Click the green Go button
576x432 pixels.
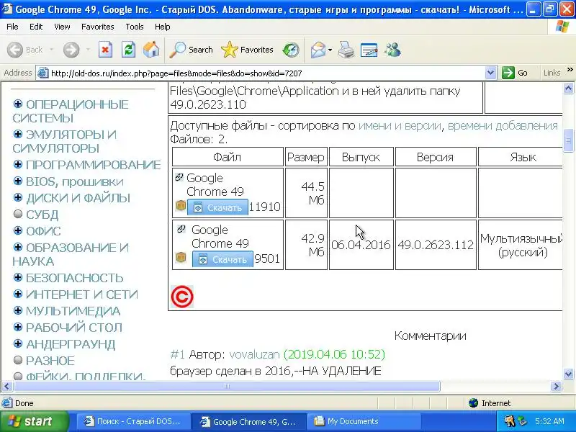tap(515, 73)
